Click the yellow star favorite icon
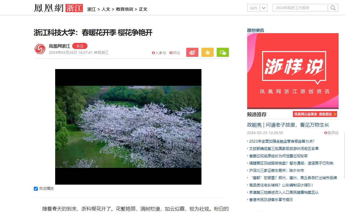Viewport: 345px width, 212px height. 208,52
